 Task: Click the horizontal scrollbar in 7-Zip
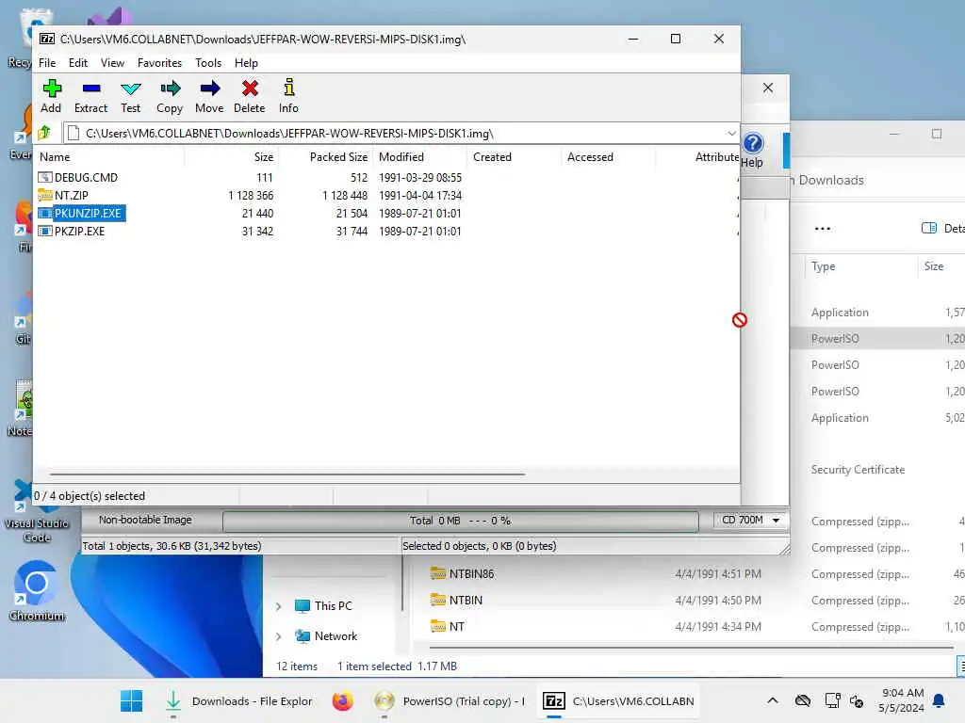click(x=286, y=474)
